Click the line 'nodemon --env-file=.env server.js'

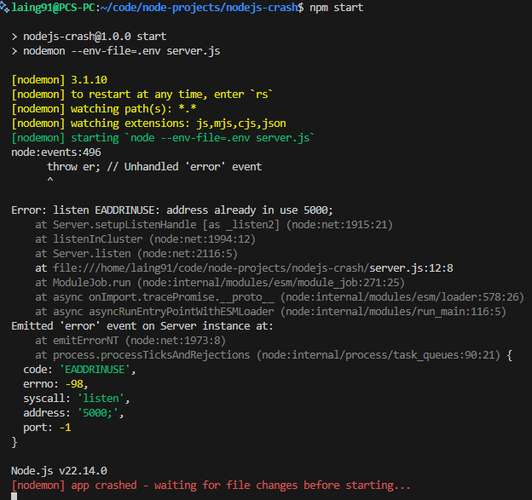(121, 51)
